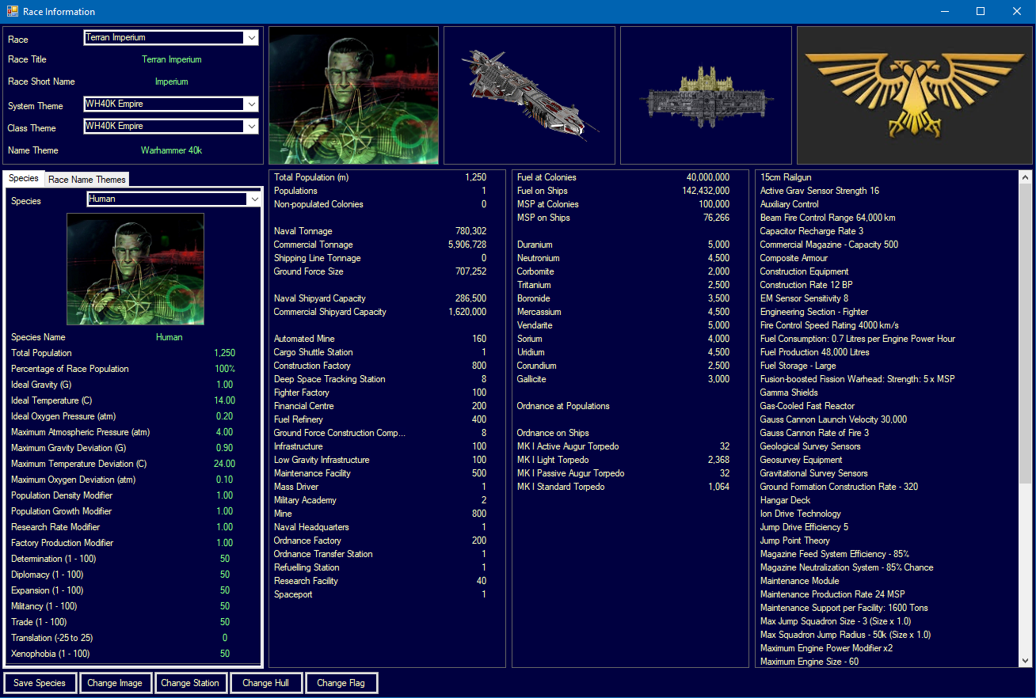Select the Construction Factory row
This screenshot has width=1036, height=698.
[x=387, y=366]
